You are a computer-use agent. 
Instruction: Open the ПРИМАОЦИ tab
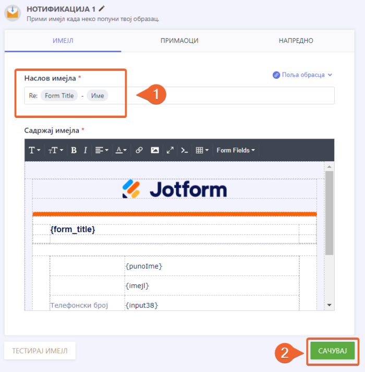[179, 41]
